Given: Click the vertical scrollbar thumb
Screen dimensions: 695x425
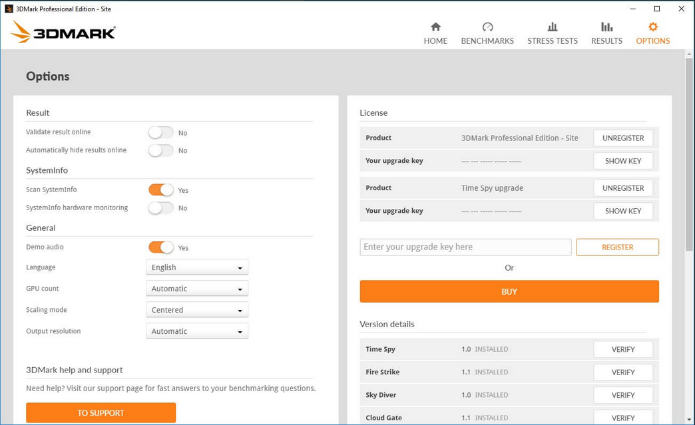Looking at the screenshot, I should tap(689, 155).
